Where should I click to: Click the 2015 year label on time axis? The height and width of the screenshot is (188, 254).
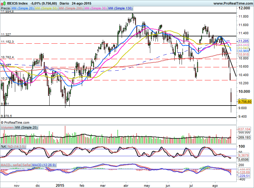click(x=60, y=185)
